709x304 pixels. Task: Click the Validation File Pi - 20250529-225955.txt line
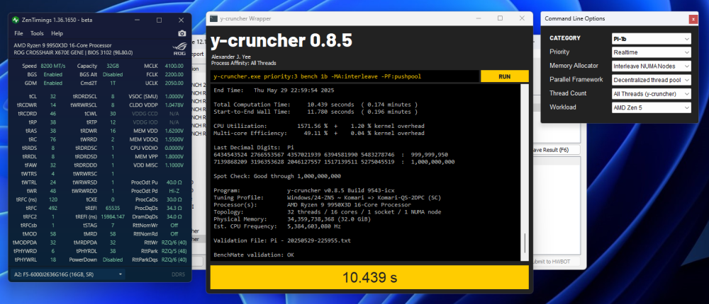(282, 240)
